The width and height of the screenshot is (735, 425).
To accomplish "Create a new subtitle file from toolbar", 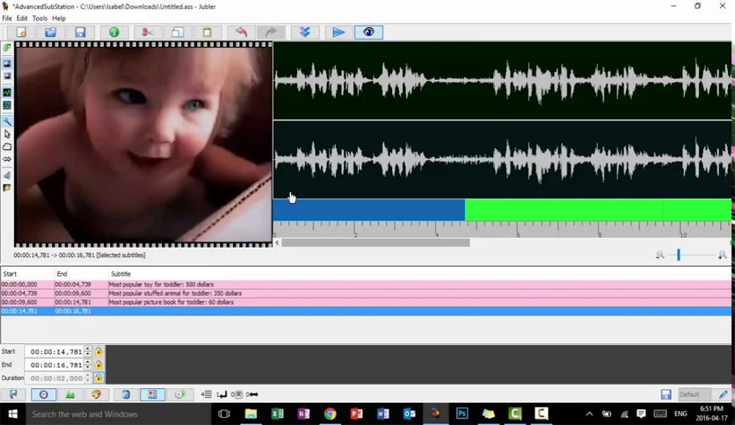I will 21,32.
